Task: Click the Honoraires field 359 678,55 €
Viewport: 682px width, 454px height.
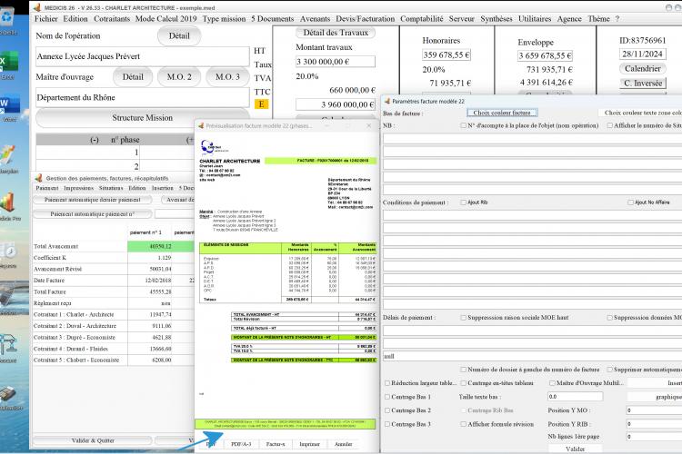Action: (x=446, y=54)
